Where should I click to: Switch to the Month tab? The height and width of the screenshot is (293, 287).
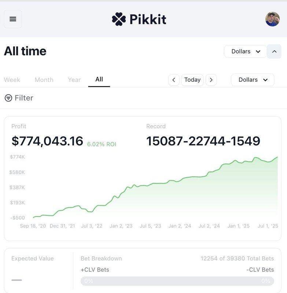[x=44, y=80]
